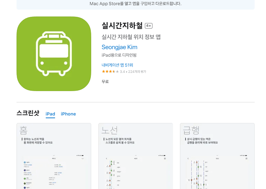Switch to the iPhone screenshots tab
Image resolution: width=266 pixels, height=189 pixels.
(x=68, y=114)
